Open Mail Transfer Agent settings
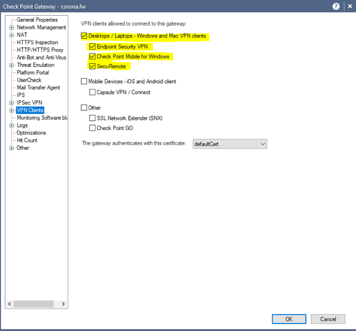Viewport: 356px width, 331px height. (x=38, y=88)
